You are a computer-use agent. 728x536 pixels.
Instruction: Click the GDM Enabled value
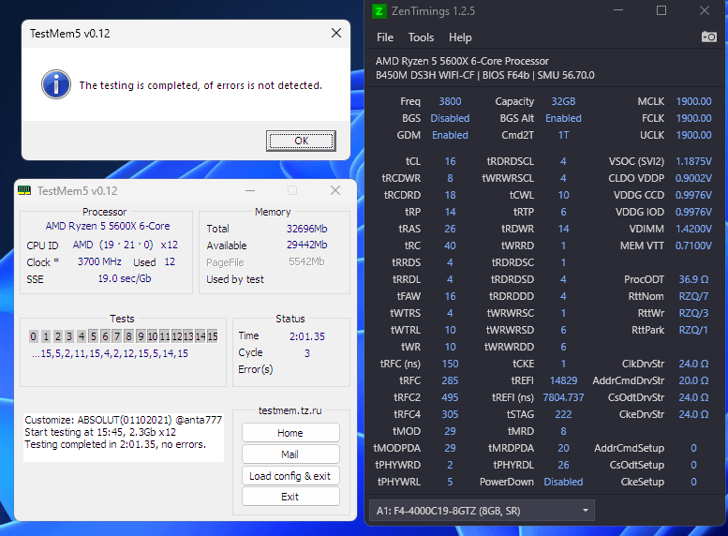pos(450,135)
